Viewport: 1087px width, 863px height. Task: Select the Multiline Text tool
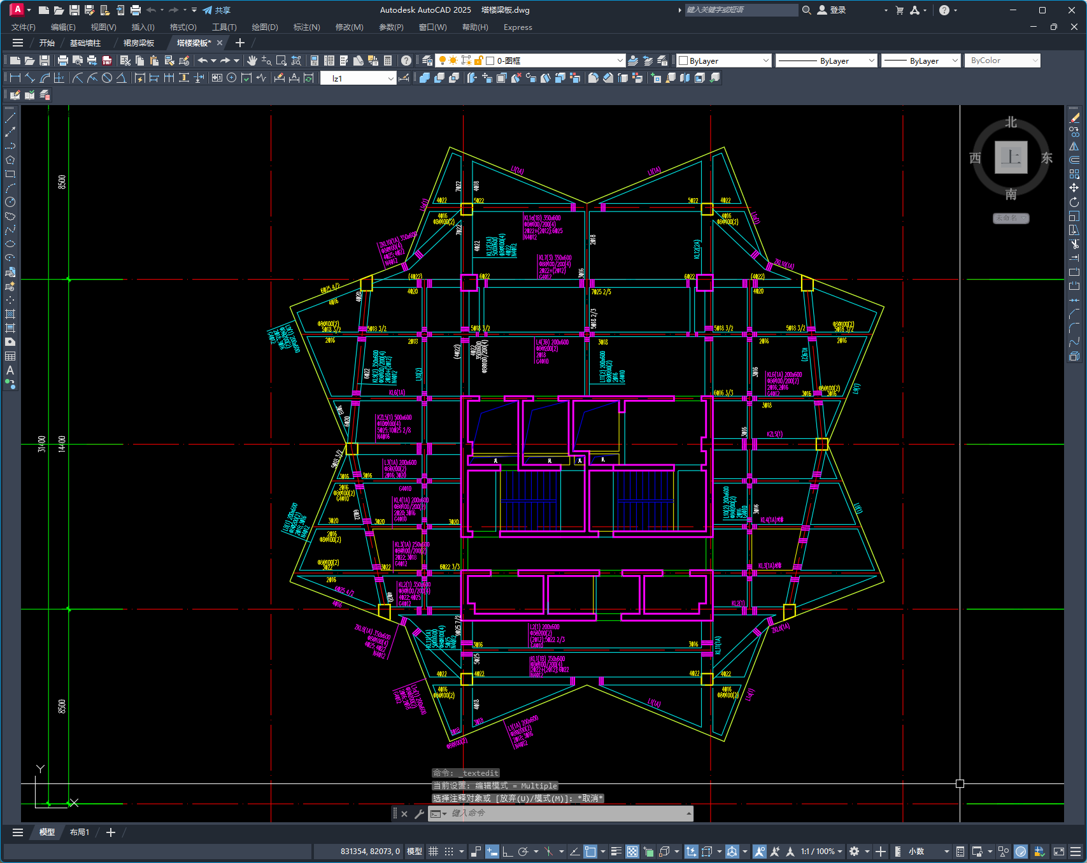tap(10, 370)
